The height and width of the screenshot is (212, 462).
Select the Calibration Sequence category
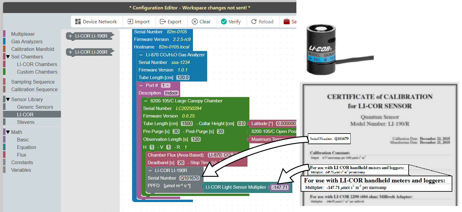pyautogui.click(x=34, y=89)
